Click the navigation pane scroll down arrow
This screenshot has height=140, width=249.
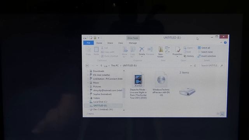coord(124,110)
